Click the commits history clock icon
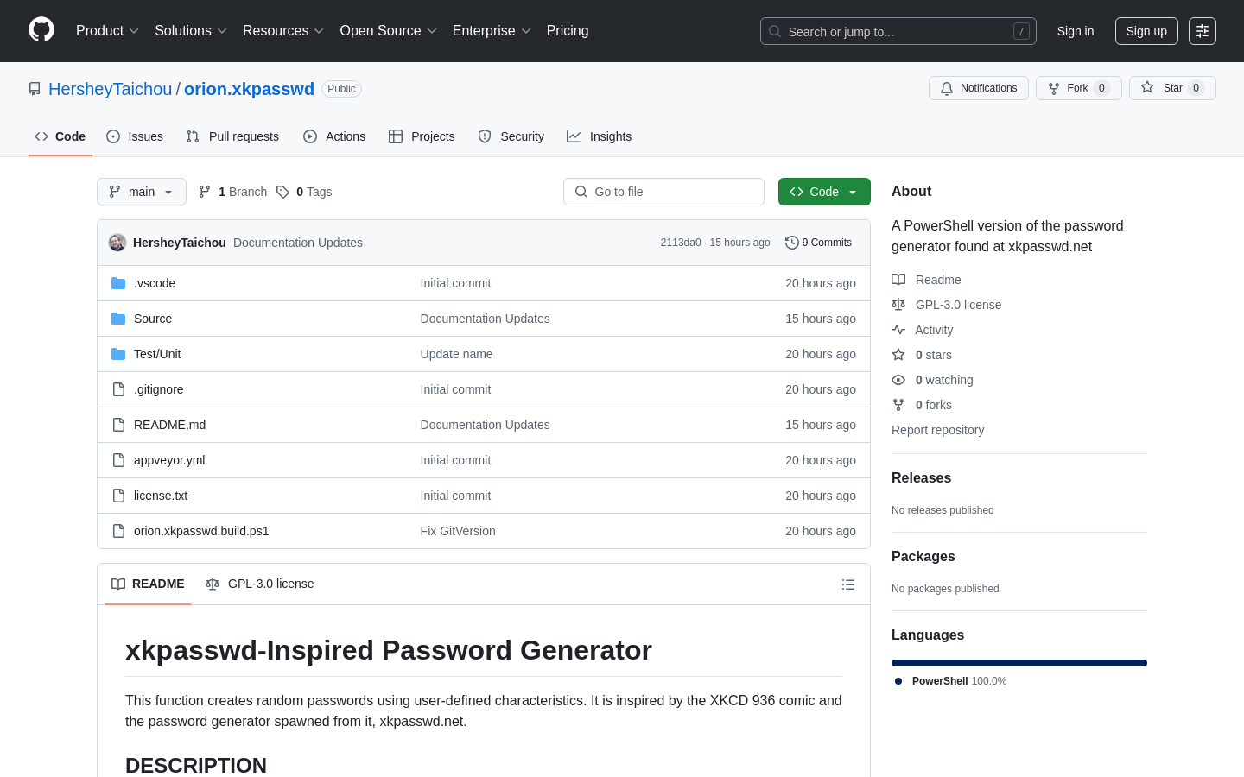1244x777 pixels. pos(791,243)
